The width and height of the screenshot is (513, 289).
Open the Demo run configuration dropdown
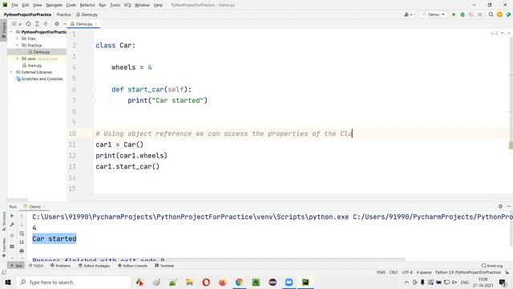tap(433, 14)
